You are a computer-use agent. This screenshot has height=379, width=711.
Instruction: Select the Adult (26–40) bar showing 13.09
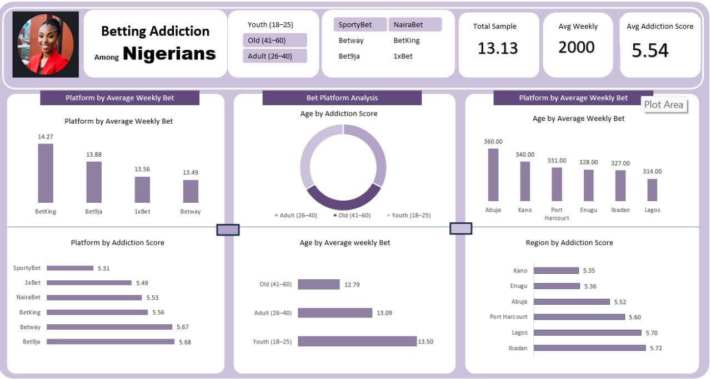pos(335,313)
